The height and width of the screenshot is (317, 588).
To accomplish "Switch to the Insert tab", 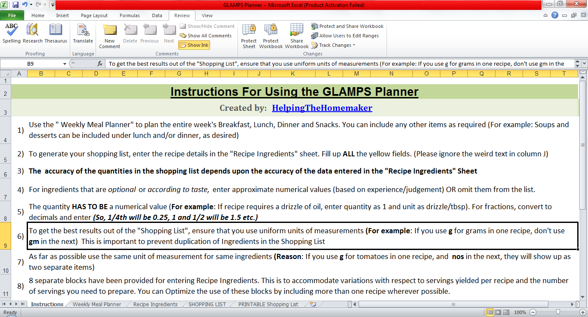I will pos(62,15).
